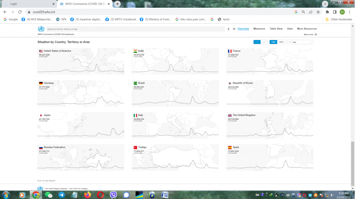Open the Chrome three-dot menu
The width and height of the screenshot is (355, 199).
click(x=349, y=12)
